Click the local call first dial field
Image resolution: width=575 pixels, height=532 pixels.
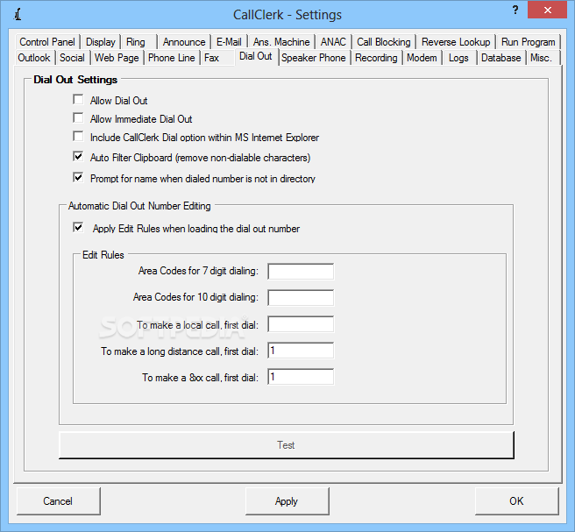301,324
